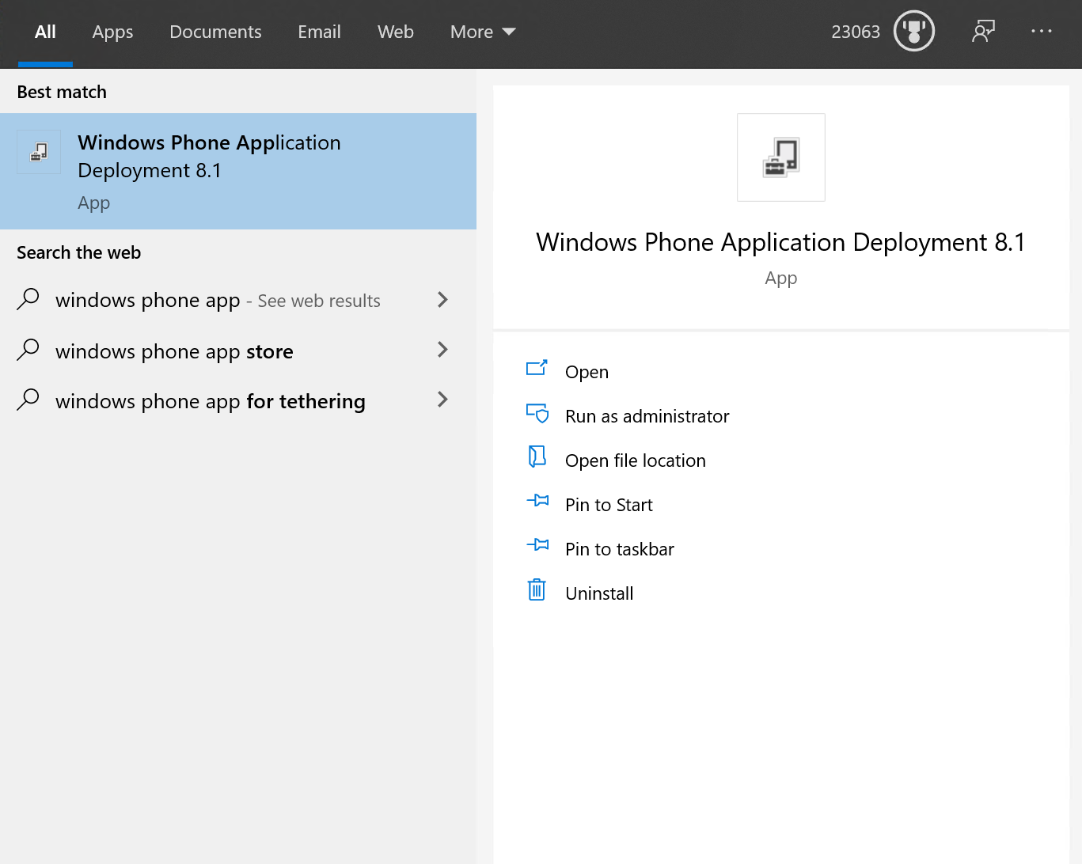Select Windows Phone Application Deployment best match
Screen dimensions: 1082x864
click(238, 171)
